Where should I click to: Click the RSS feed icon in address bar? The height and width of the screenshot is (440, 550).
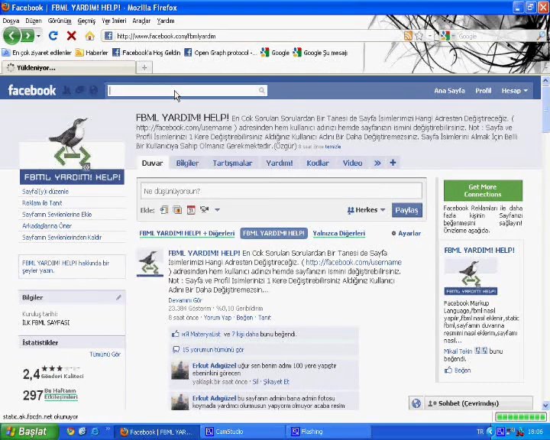point(408,36)
